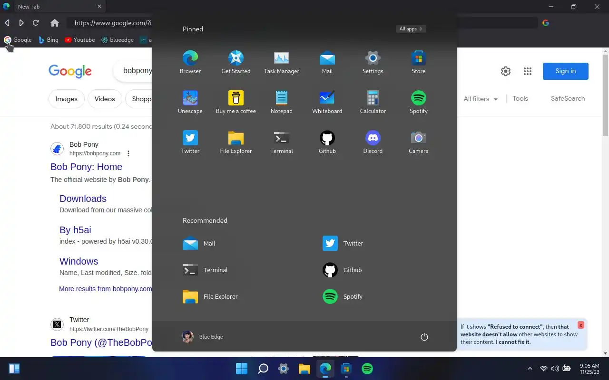Image resolution: width=609 pixels, height=380 pixels.
Task: Show hidden tray icons chevron
Action: click(530, 369)
